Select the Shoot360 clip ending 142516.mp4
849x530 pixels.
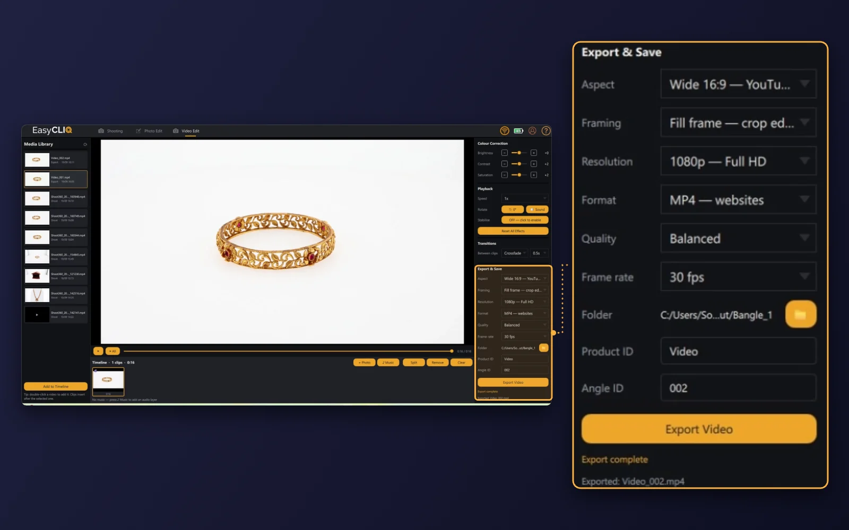pos(56,295)
